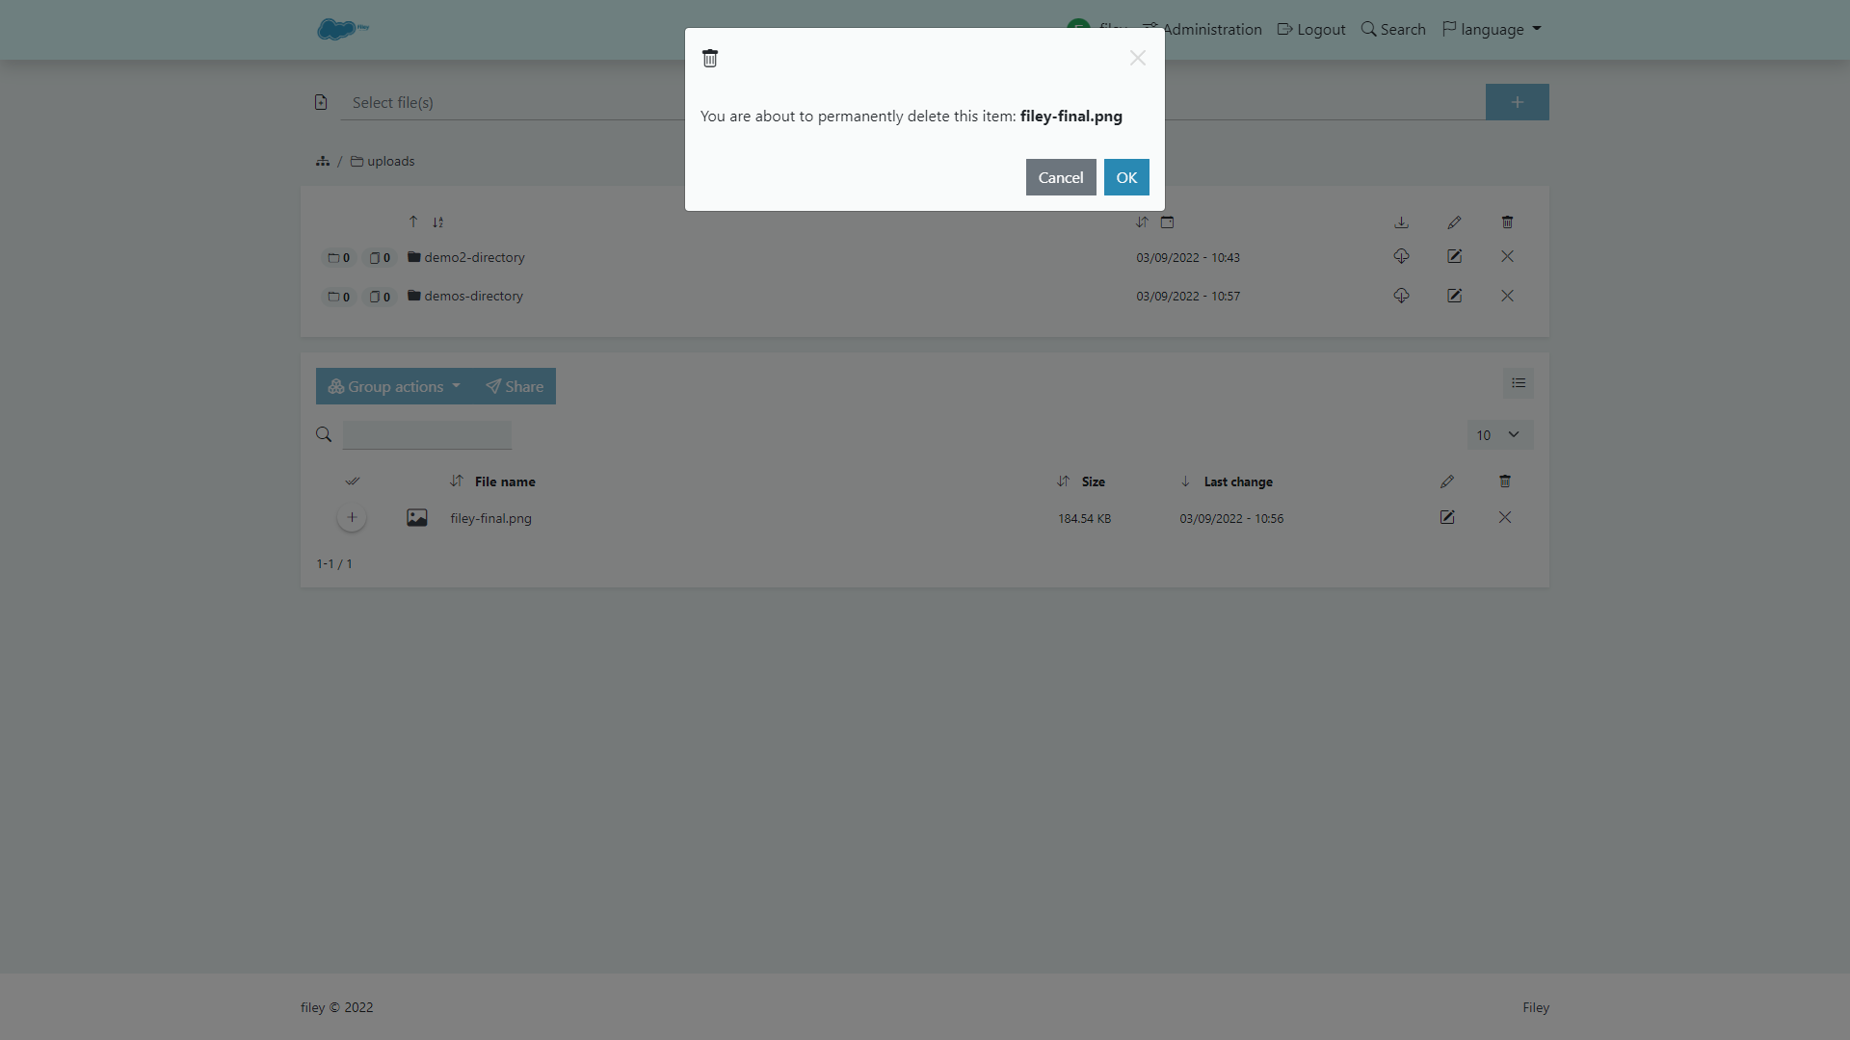Click edit icon for filey-final.png

coord(1446,517)
